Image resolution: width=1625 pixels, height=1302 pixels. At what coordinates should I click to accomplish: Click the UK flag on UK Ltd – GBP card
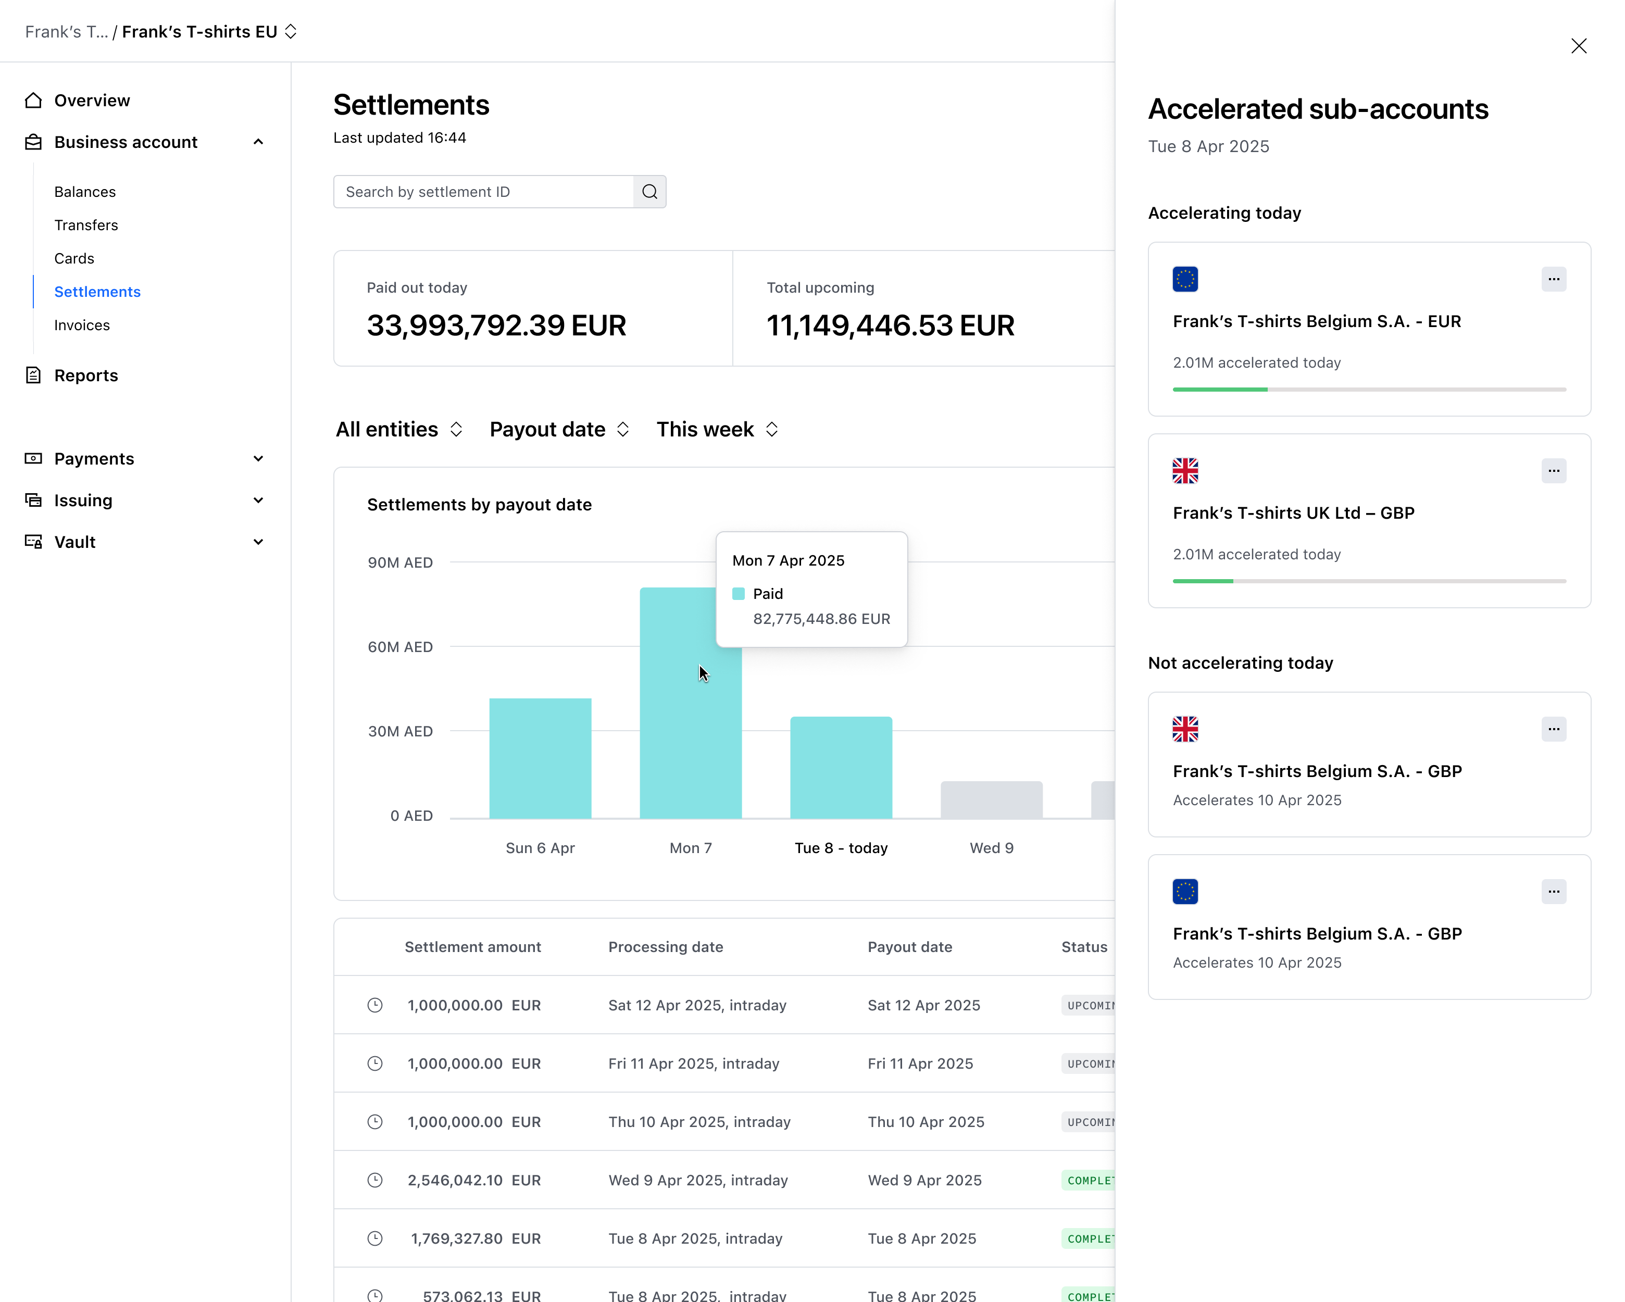point(1185,471)
